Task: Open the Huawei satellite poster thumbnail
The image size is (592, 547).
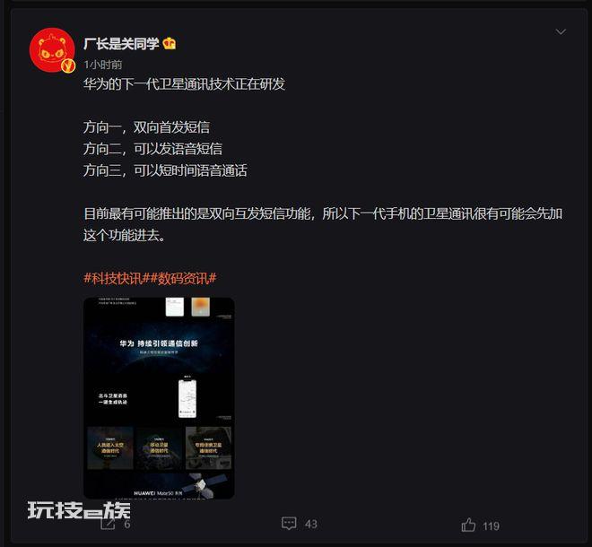Action: (x=159, y=398)
